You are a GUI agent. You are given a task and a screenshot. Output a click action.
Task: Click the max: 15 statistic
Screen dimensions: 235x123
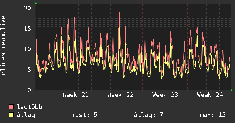tap(213, 115)
